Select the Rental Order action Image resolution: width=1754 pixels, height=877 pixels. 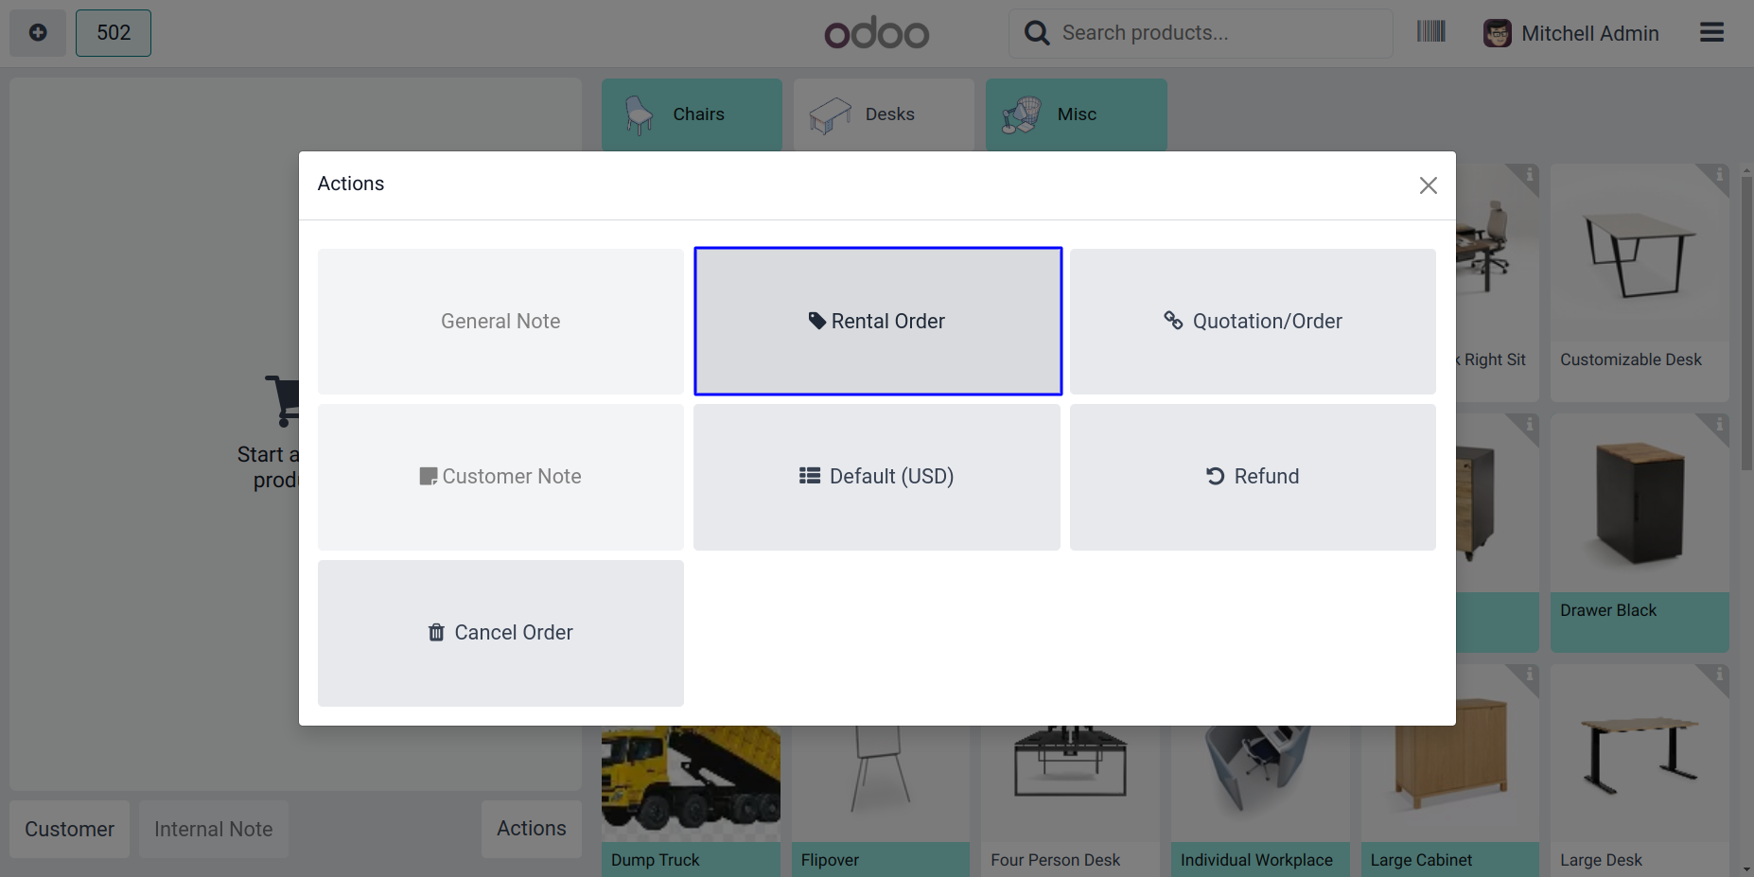click(877, 322)
